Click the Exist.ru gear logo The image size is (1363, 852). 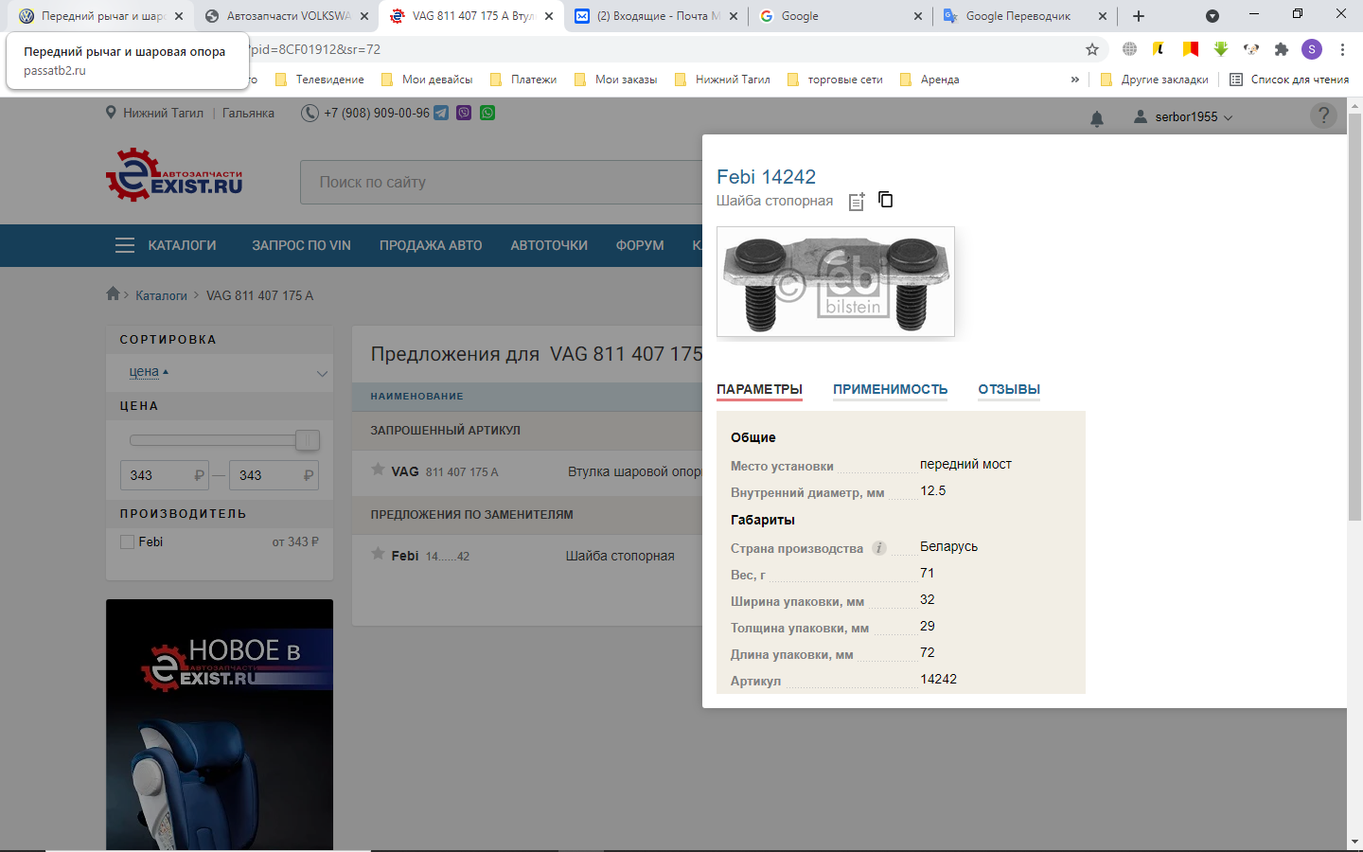pyautogui.click(x=174, y=175)
